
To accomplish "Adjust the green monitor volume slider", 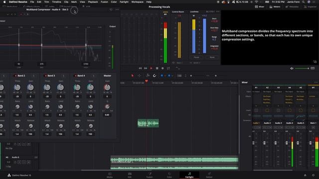I will coord(302,69).
